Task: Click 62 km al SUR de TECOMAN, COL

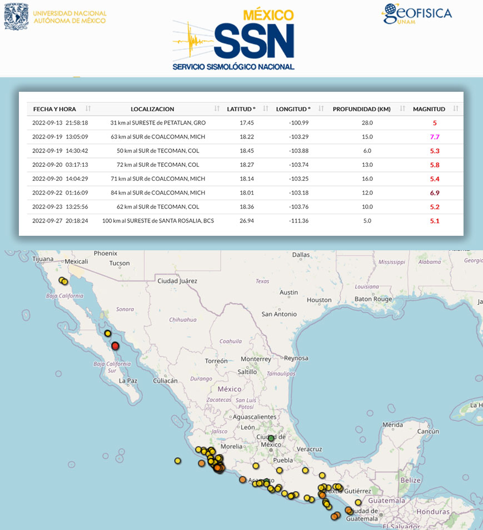Action: pyautogui.click(x=158, y=206)
